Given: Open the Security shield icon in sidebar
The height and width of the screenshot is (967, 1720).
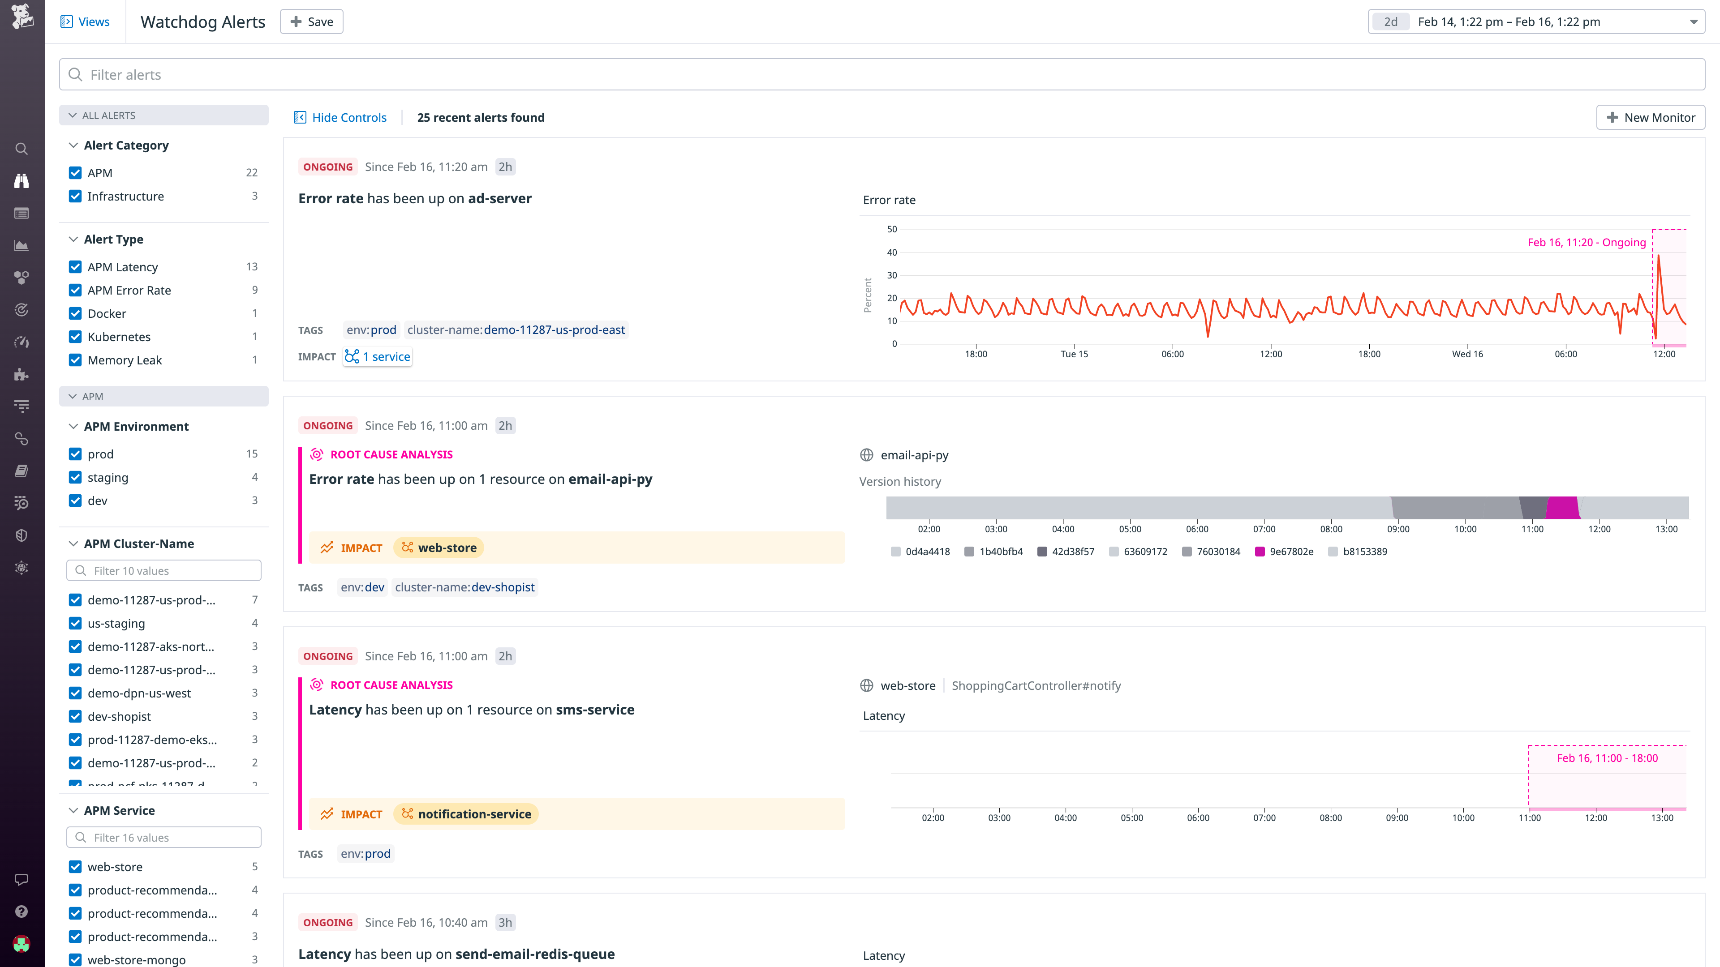Looking at the screenshot, I should point(21,535).
